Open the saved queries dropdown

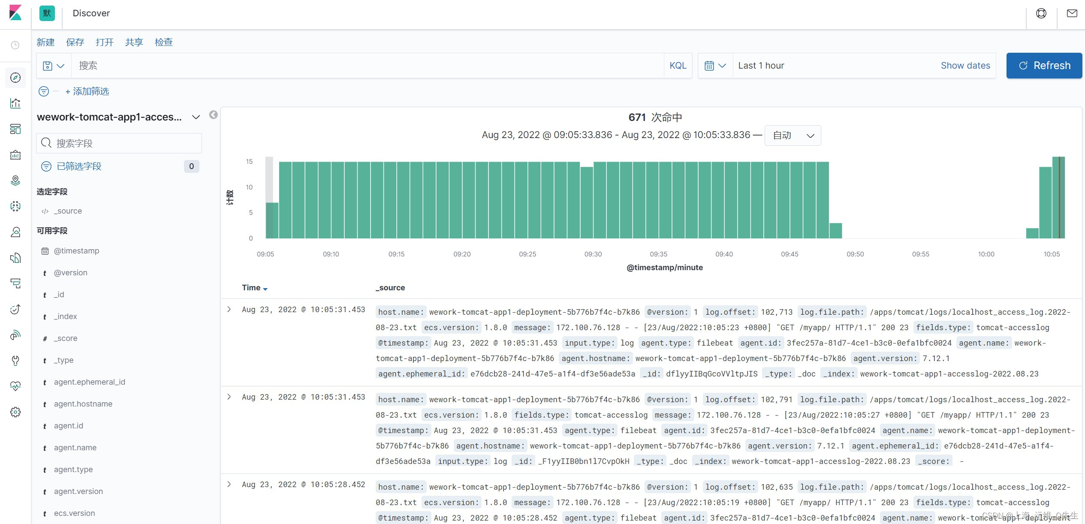(x=54, y=66)
